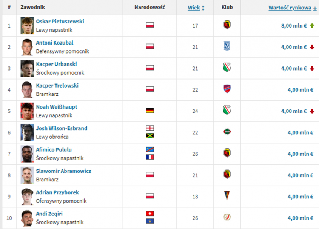
Task: Click Legia crest in Kacper Urbanski row
Action: (227, 68)
